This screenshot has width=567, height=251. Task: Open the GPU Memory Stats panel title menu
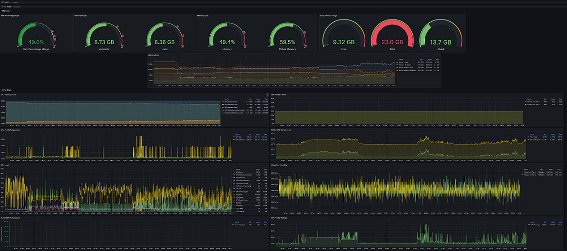pos(8,95)
